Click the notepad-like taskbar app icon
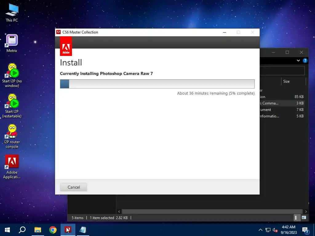The width and height of the screenshot is (315, 236). [x=83, y=230]
